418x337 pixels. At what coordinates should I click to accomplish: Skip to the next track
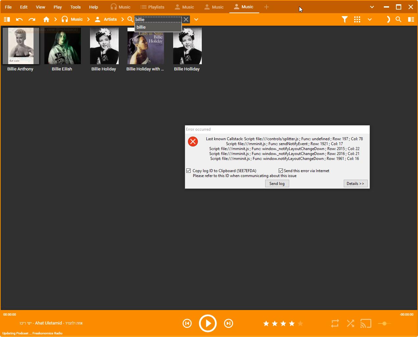(228, 324)
